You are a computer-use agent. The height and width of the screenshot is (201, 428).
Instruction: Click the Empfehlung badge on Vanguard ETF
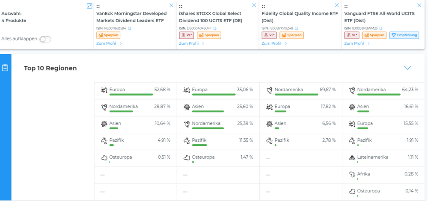pos(404,35)
